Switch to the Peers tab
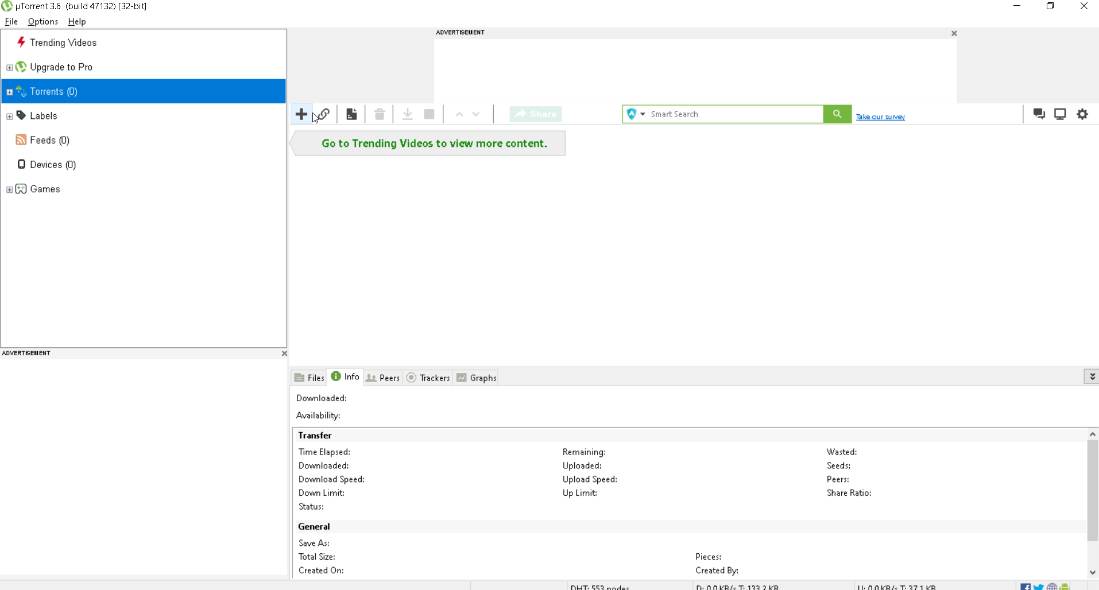Screen dimensions: 1099x590 (x=382, y=378)
